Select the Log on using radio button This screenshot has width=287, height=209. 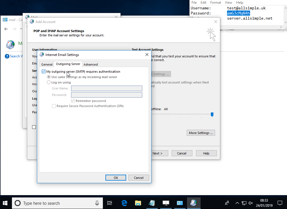click(49, 82)
